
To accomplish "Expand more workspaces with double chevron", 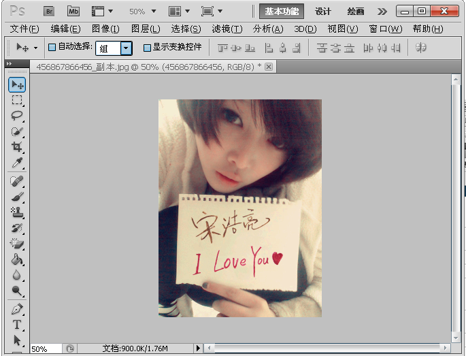I will [382, 12].
